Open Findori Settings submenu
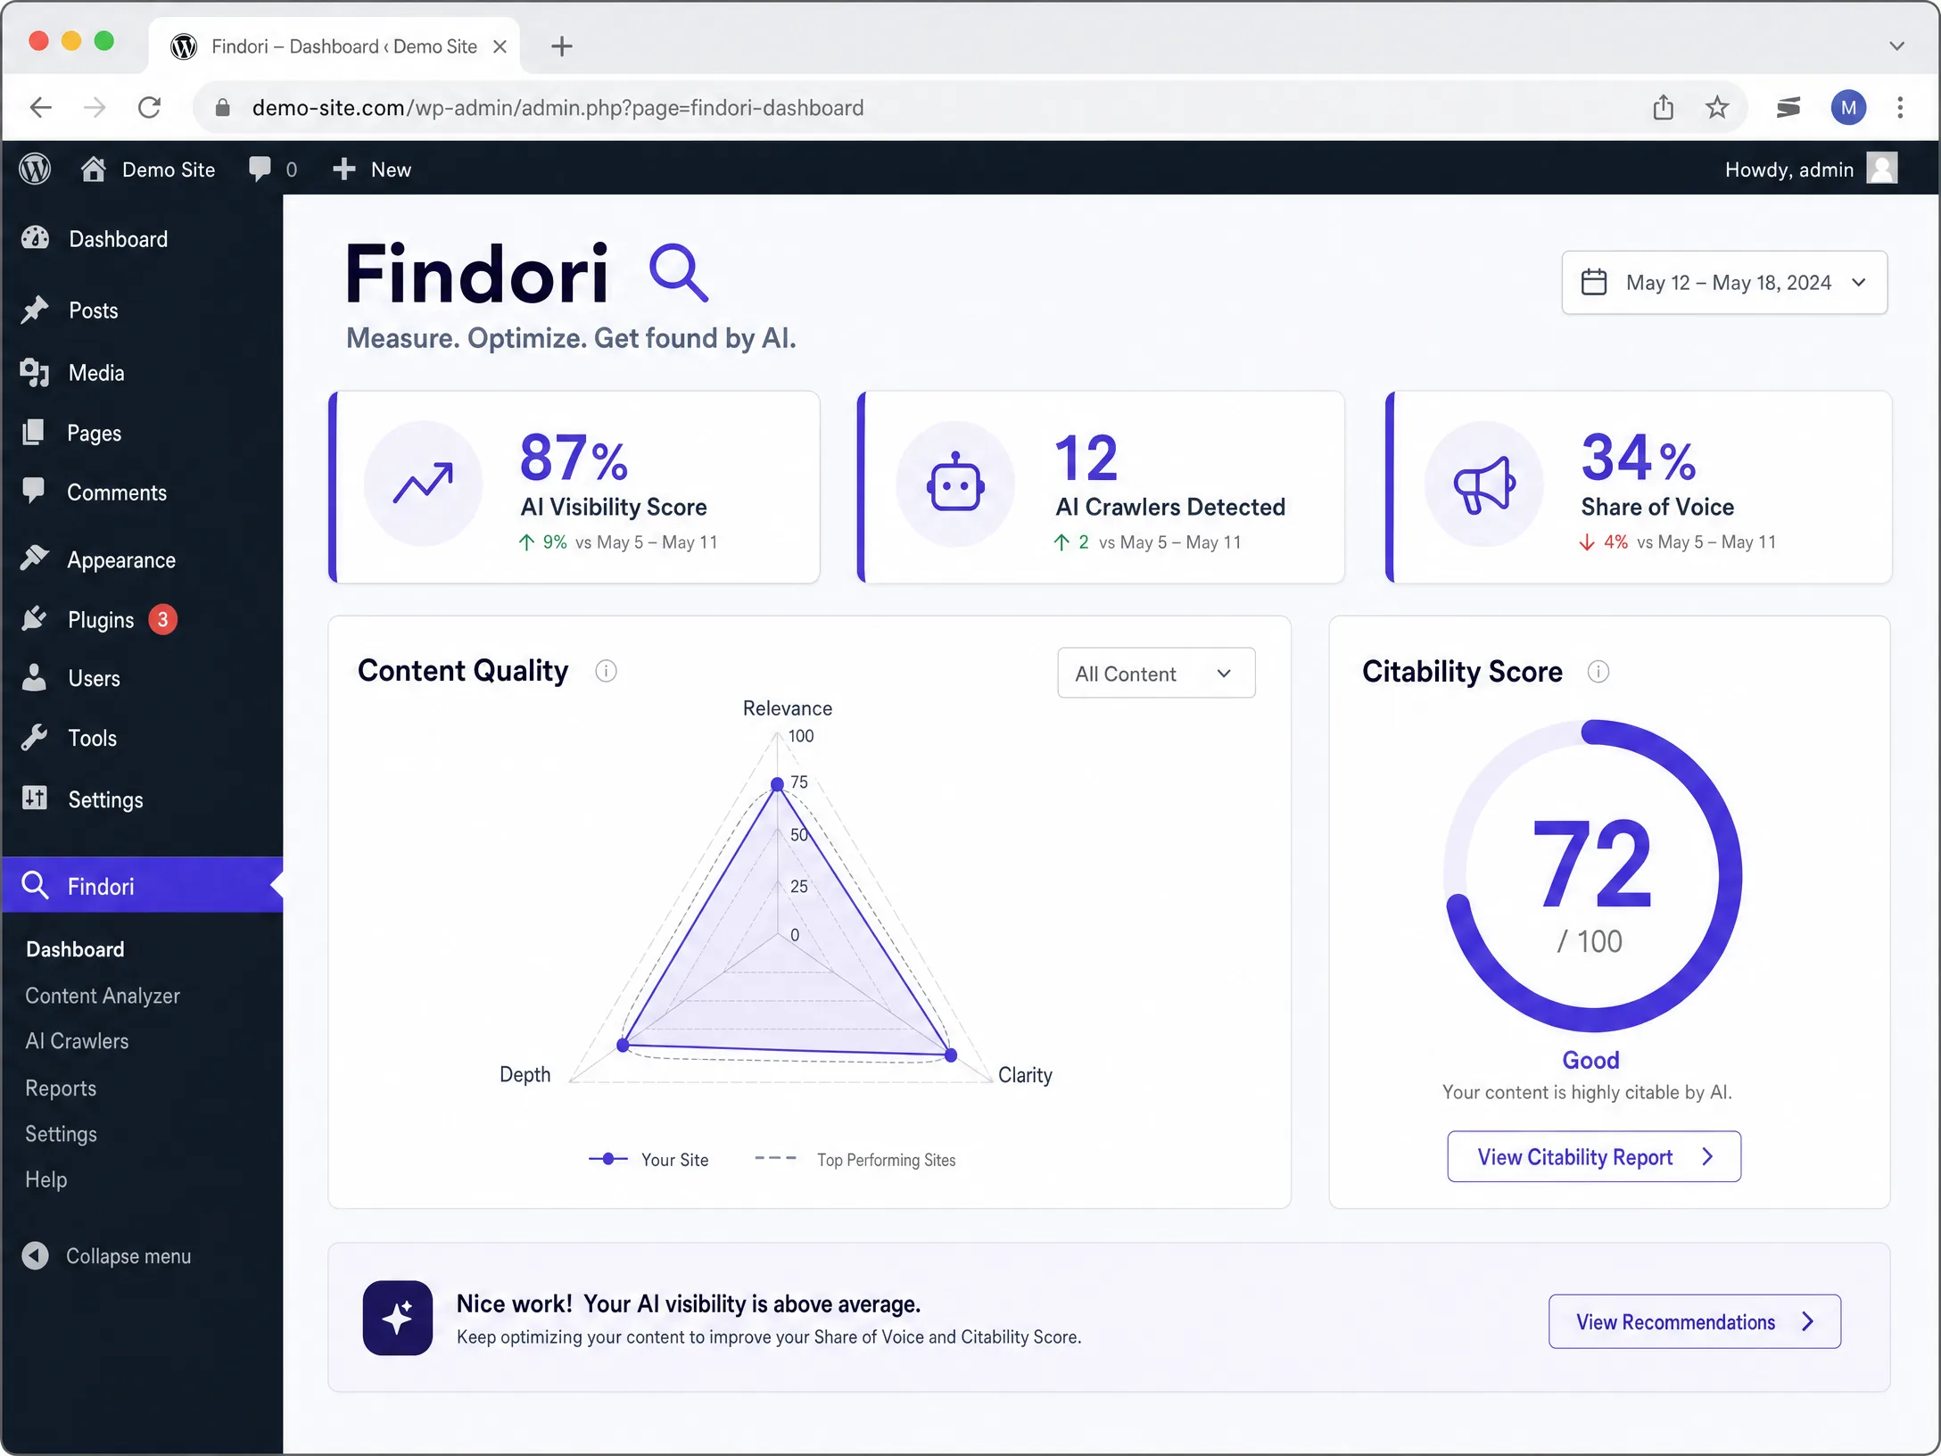 [61, 1134]
